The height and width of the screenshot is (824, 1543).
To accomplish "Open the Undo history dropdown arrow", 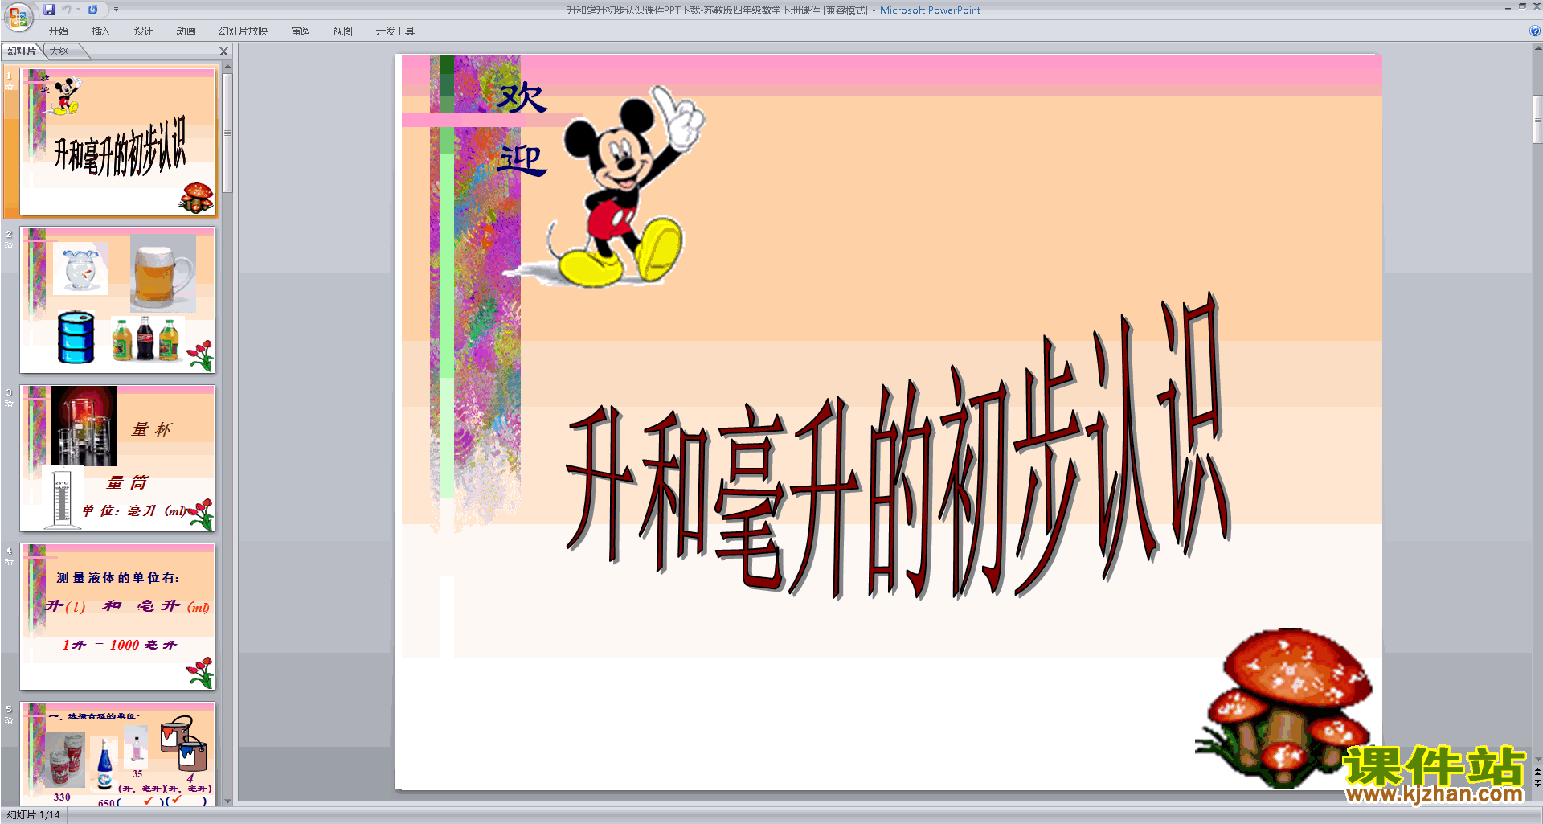I will [78, 10].
